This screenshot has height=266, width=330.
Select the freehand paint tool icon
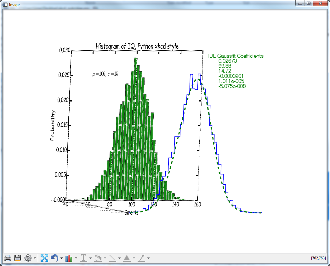coord(98,258)
